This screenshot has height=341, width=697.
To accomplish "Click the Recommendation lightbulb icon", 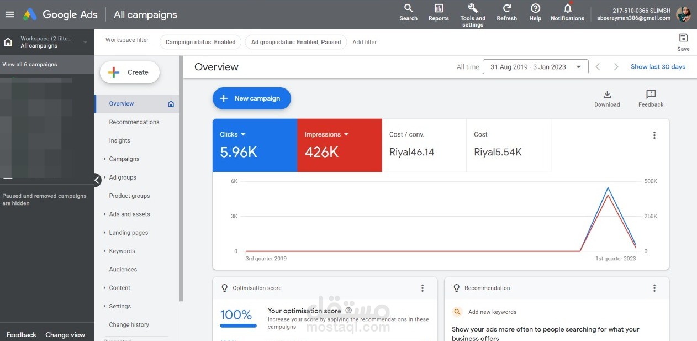I will (x=456, y=288).
